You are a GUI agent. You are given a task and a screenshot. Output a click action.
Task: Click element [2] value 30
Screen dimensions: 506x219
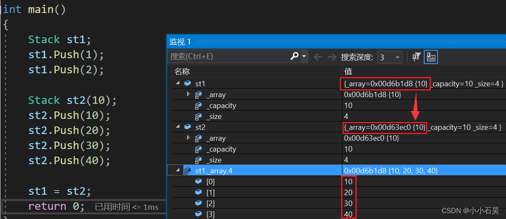[x=348, y=204]
